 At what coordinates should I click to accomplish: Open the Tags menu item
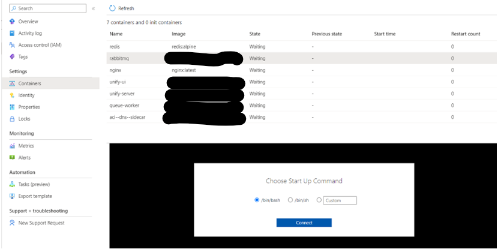click(x=23, y=57)
